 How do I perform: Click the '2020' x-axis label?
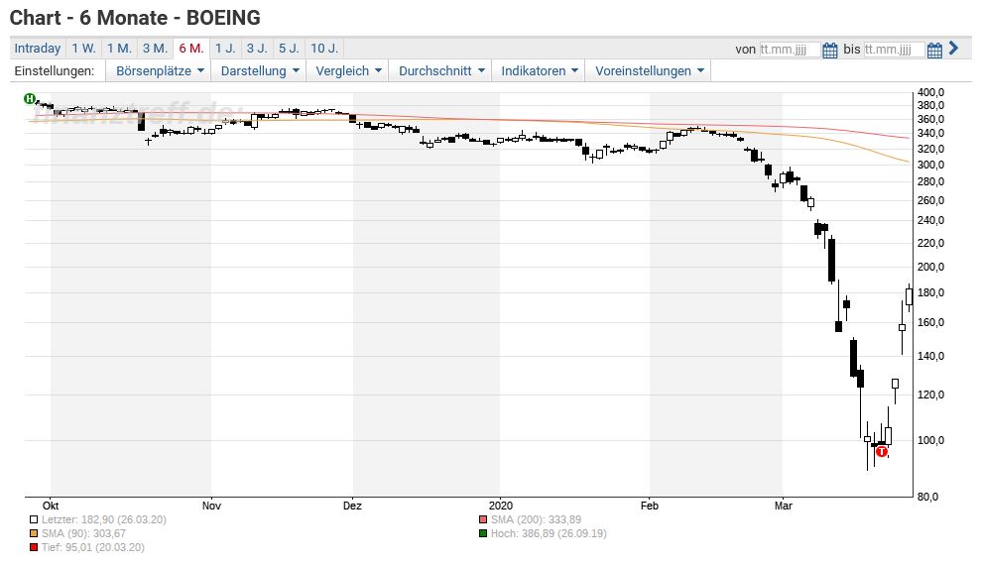pyautogui.click(x=501, y=506)
